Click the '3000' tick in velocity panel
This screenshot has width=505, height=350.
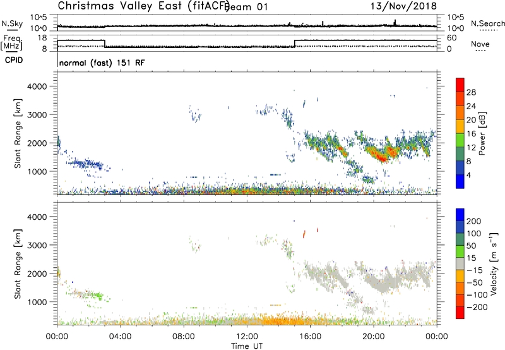37,245
